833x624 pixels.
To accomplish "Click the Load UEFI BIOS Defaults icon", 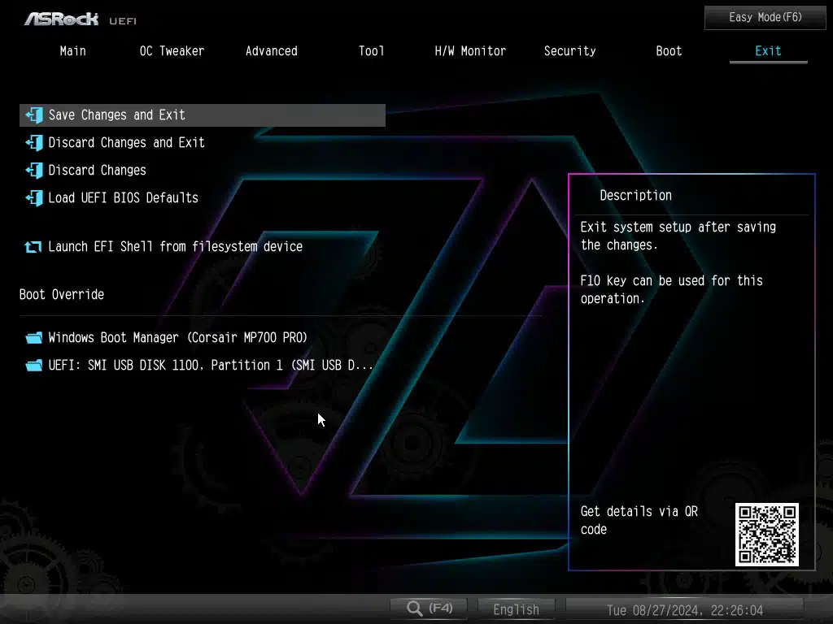I will coord(34,198).
